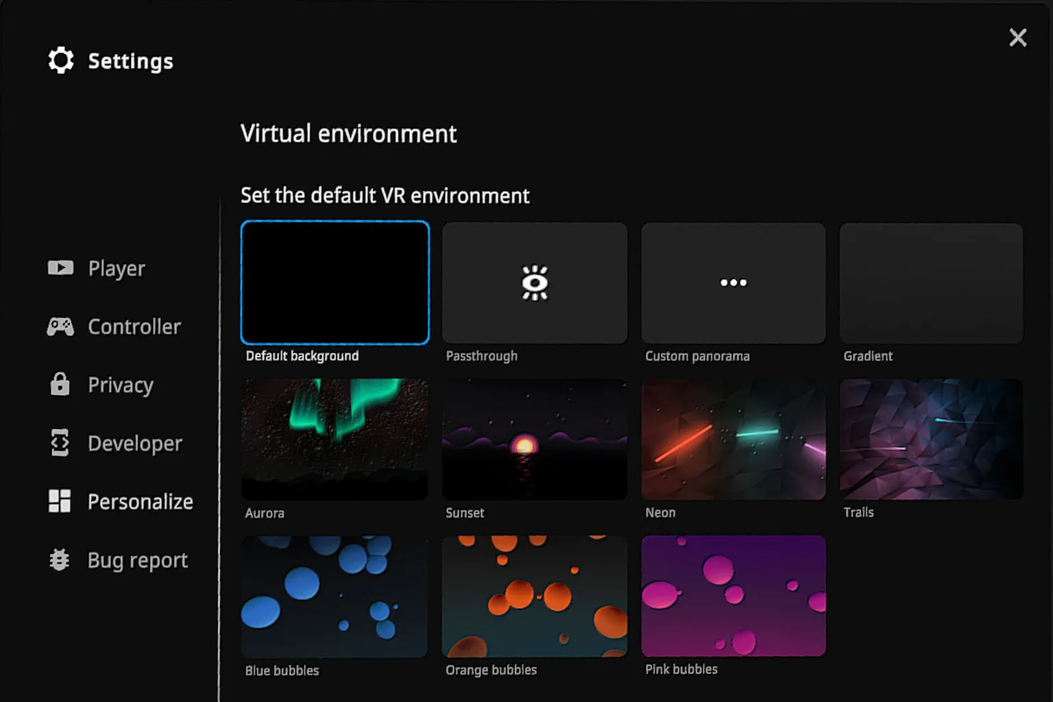Switch to Controller settings label
The height and width of the screenshot is (702, 1053).
(134, 327)
